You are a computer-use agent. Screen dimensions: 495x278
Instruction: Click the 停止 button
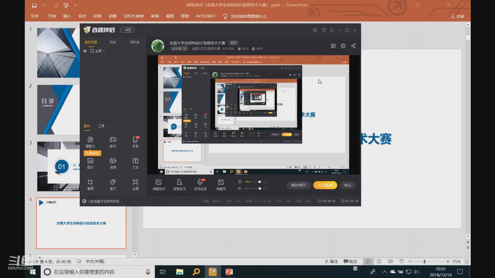[348, 185]
